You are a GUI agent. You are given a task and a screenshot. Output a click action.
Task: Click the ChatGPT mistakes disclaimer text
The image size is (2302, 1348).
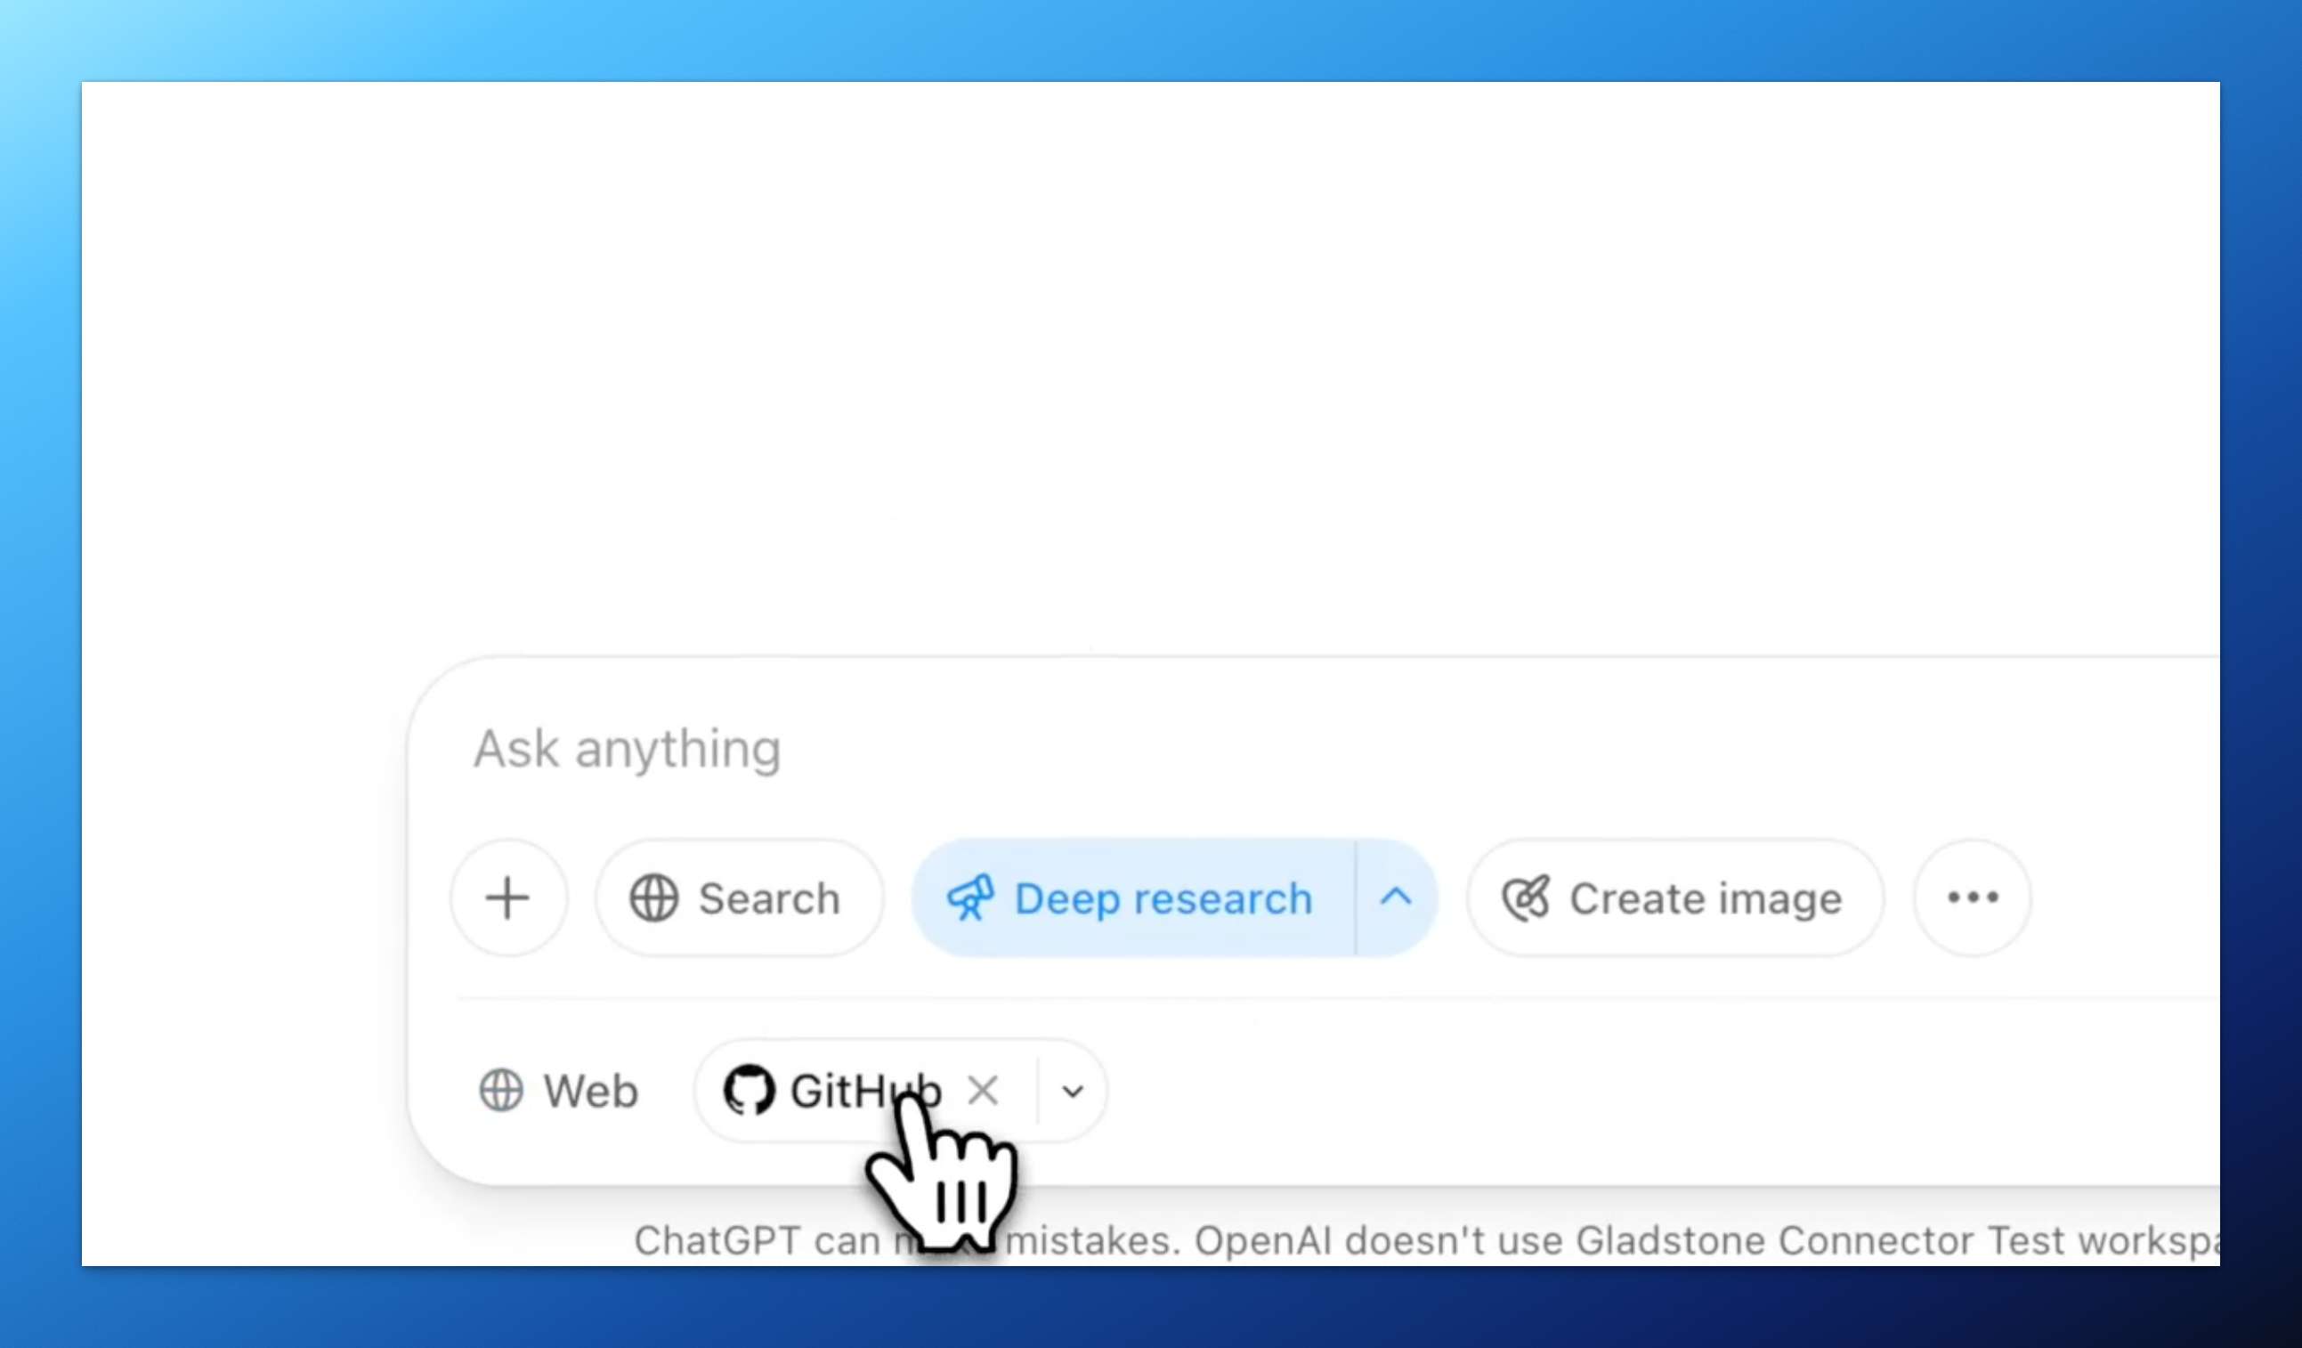click(x=1425, y=1241)
